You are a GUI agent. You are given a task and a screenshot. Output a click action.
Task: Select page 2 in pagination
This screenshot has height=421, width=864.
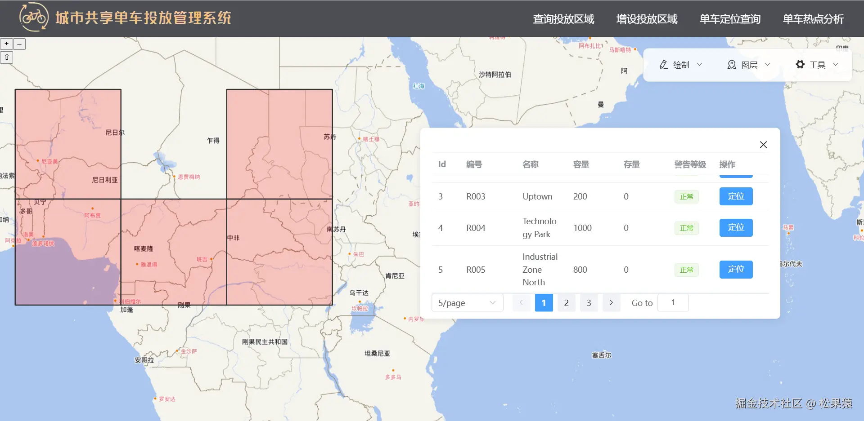point(566,303)
